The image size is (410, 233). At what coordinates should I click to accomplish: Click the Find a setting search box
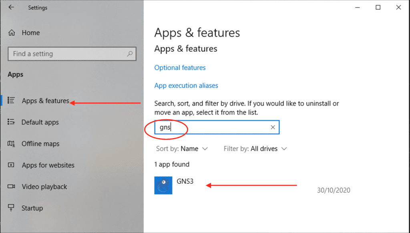click(x=72, y=54)
